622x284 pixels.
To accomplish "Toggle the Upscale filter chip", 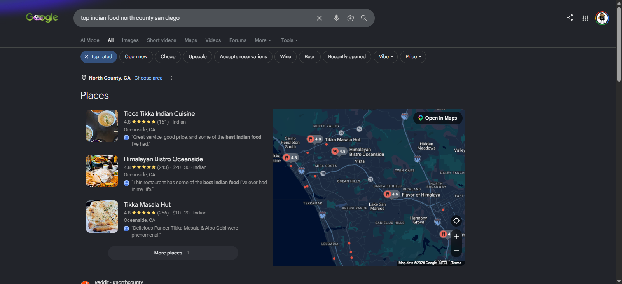I will point(197,57).
